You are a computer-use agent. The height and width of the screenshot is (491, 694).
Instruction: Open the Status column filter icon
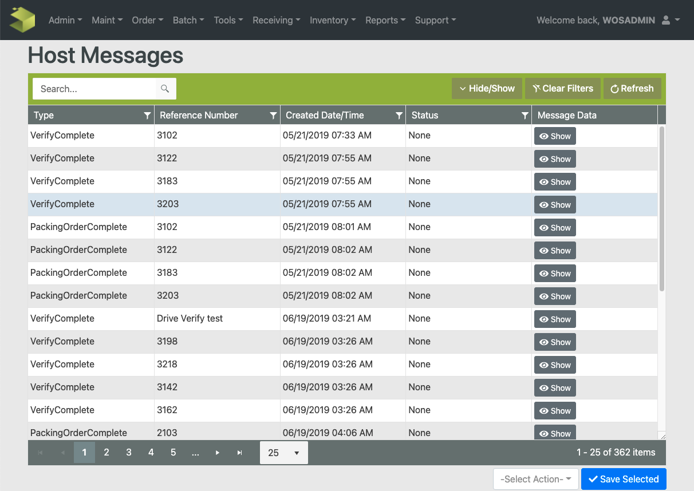click(x=525, y=116)
